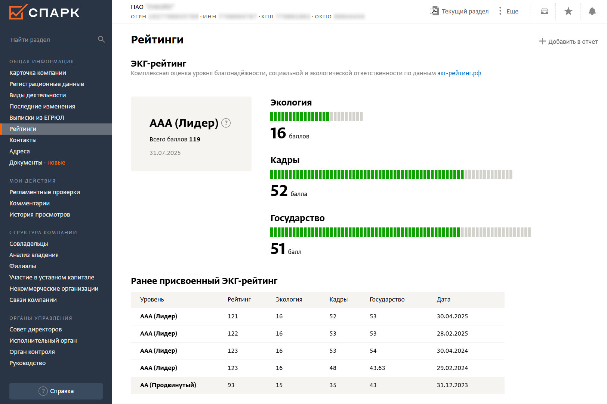Click the inbox tray icon in the header
This screenshot has height=404, width=607.
545,11
